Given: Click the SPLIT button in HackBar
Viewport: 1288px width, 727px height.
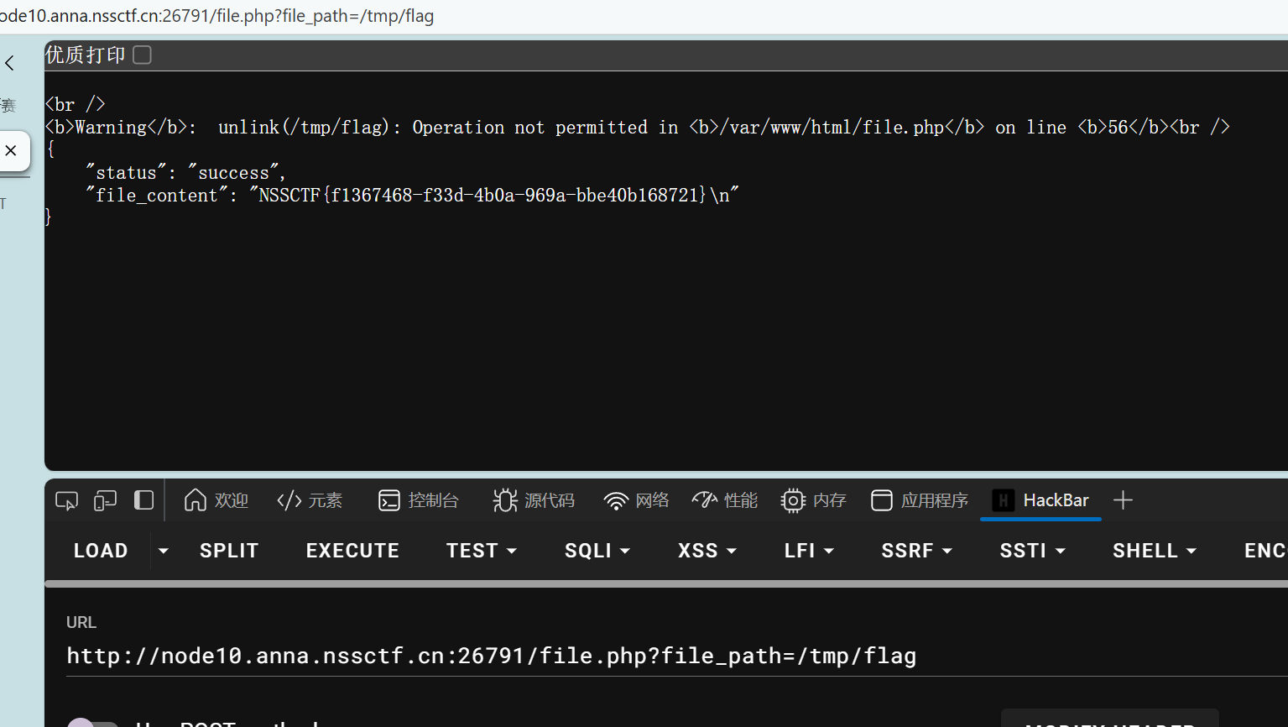Looking at the screenshot, I should click(229, 551).
